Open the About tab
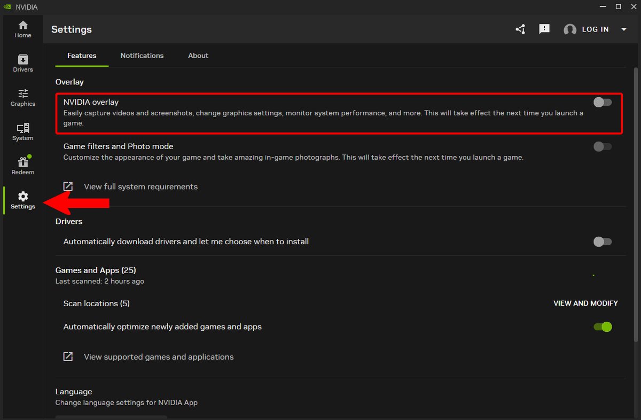This screenshot has width=641, height=420. point(198,56)
